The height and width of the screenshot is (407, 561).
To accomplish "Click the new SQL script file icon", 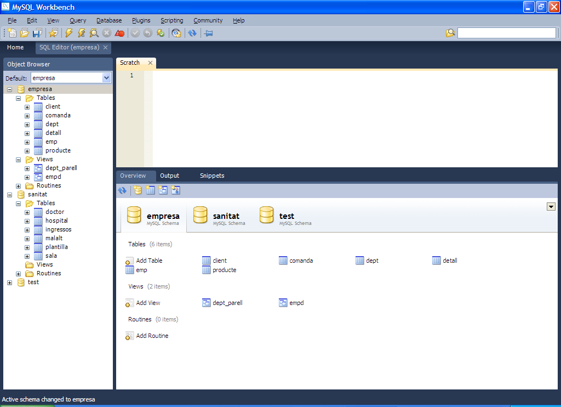I will (x=12, y=33).
